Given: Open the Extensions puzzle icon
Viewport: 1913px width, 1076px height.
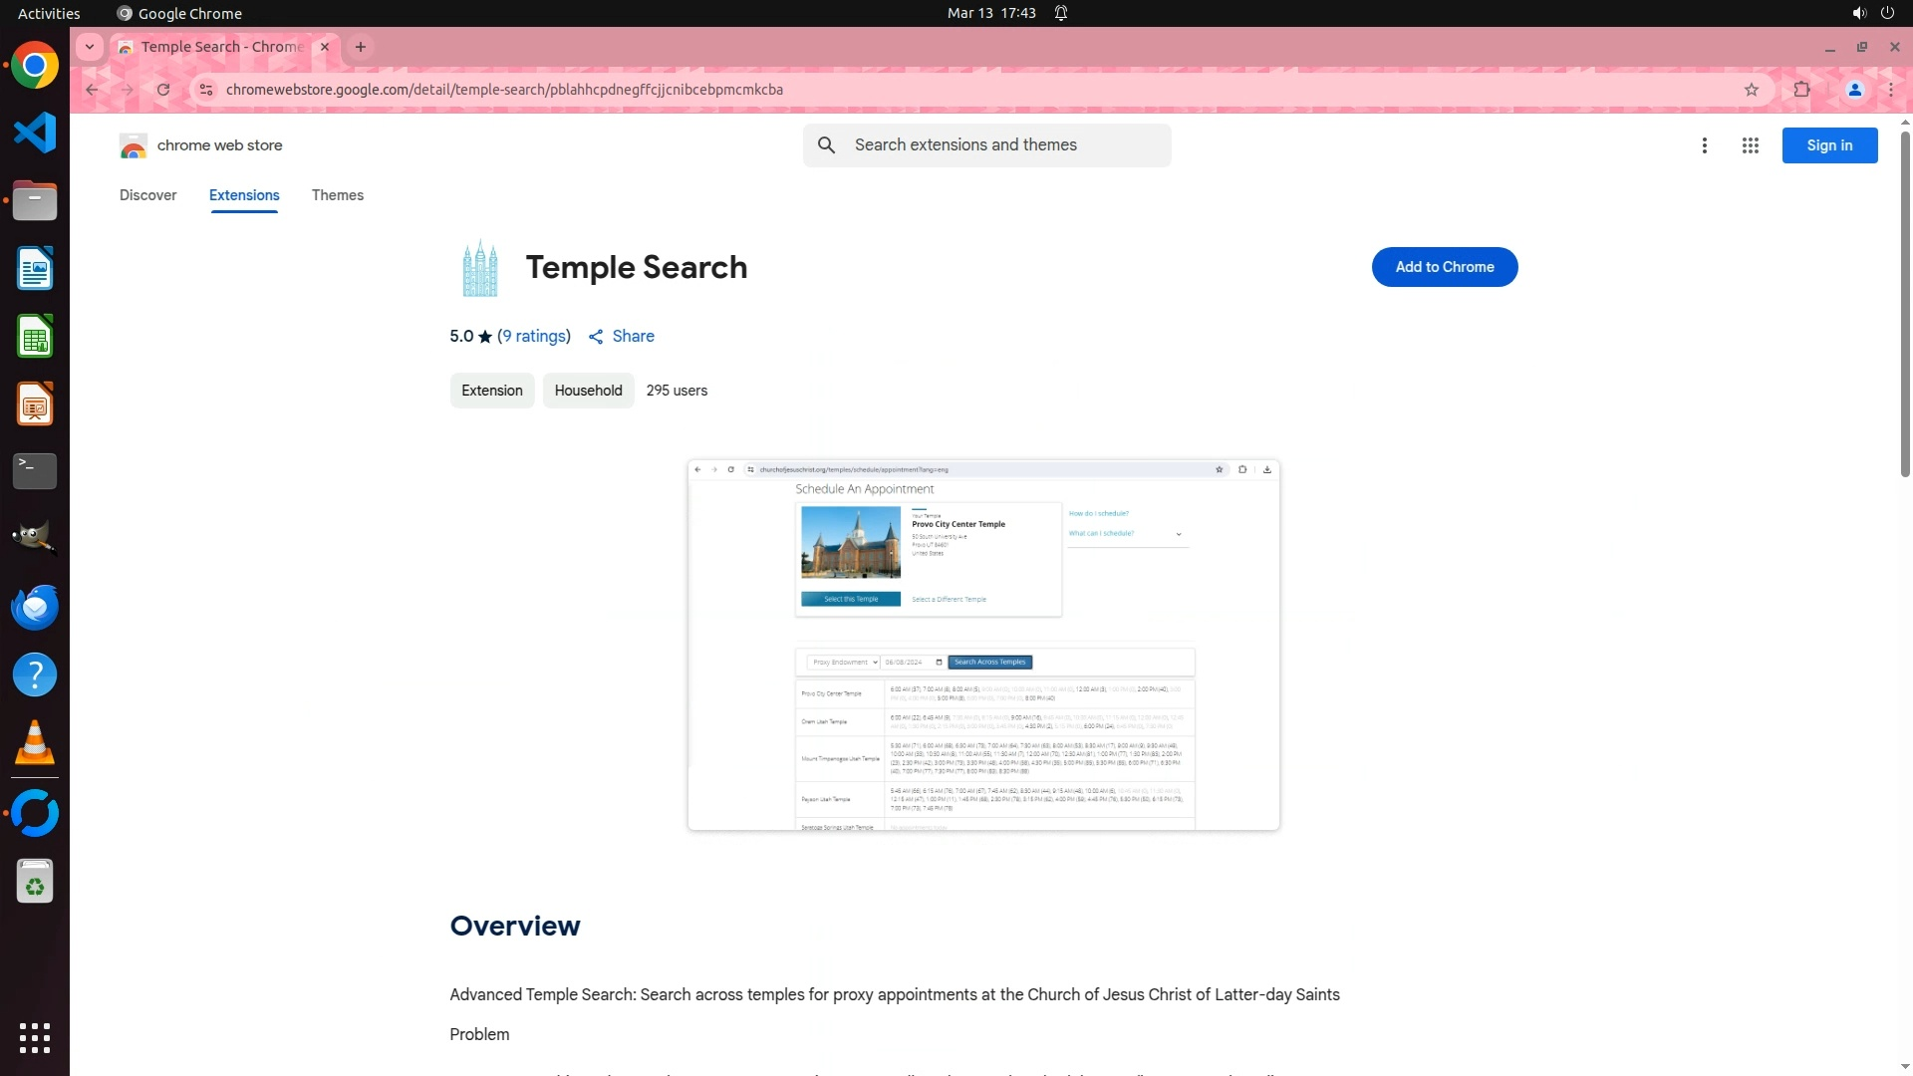Looking at the screenshot, I should pos(1801,90).
